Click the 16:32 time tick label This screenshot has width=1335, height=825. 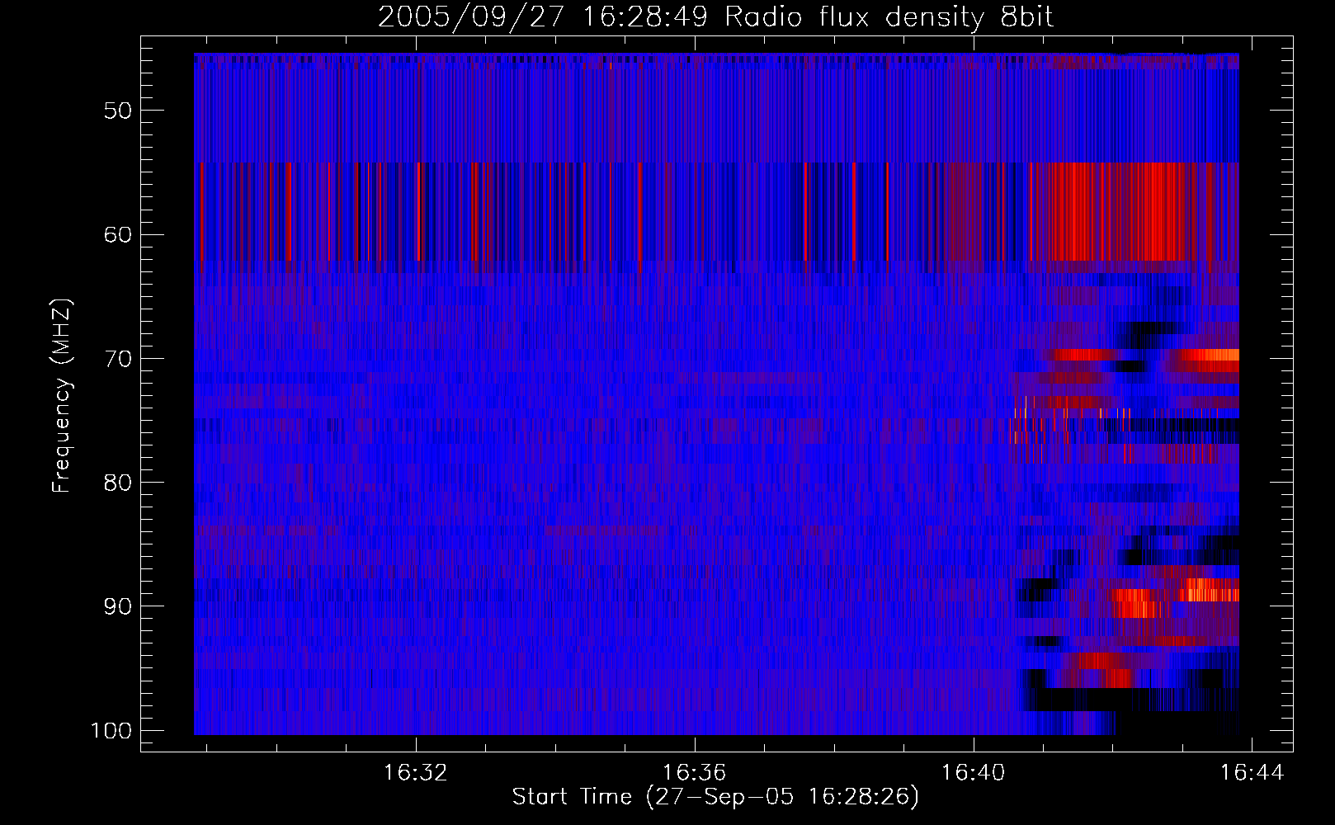(416, 773)
